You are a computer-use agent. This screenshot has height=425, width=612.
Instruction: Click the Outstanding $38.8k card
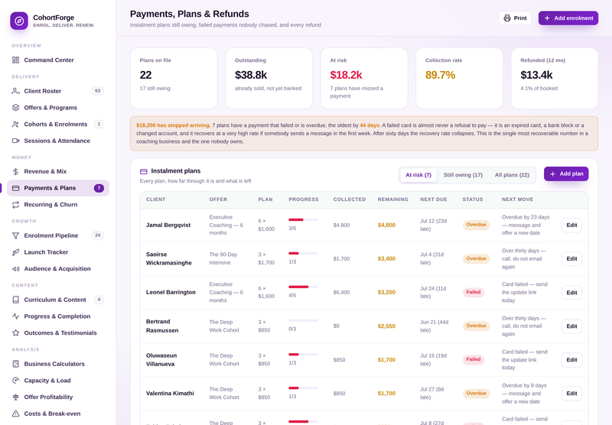269,79
